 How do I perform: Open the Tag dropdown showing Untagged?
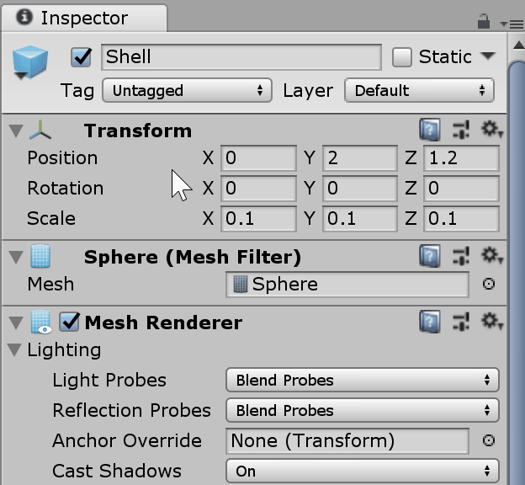coord(187,90)
